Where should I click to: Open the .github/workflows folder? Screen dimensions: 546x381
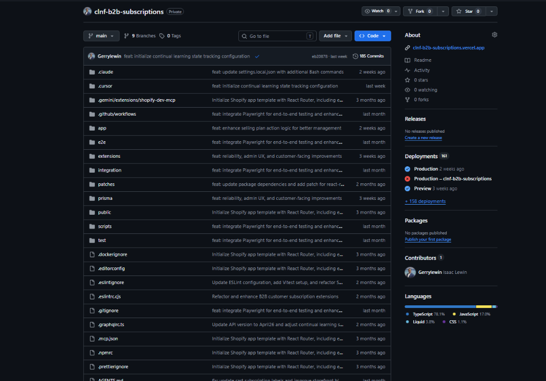[x=117, y=114]
